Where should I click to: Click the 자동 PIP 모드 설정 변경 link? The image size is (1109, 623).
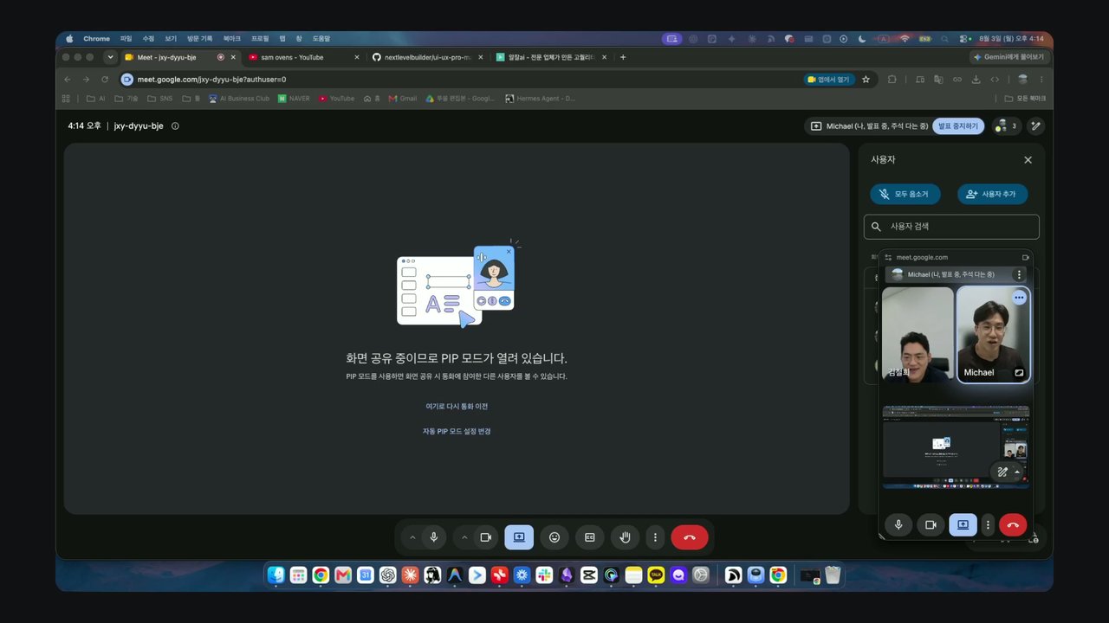(457, 431)
